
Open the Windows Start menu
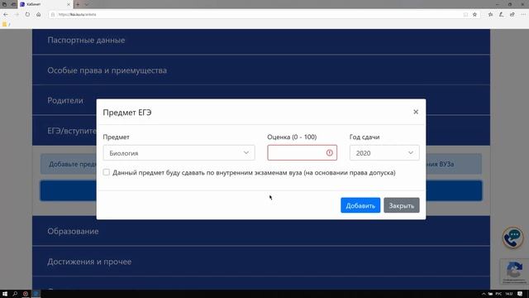pyautogui.click(x=5, y=294)
